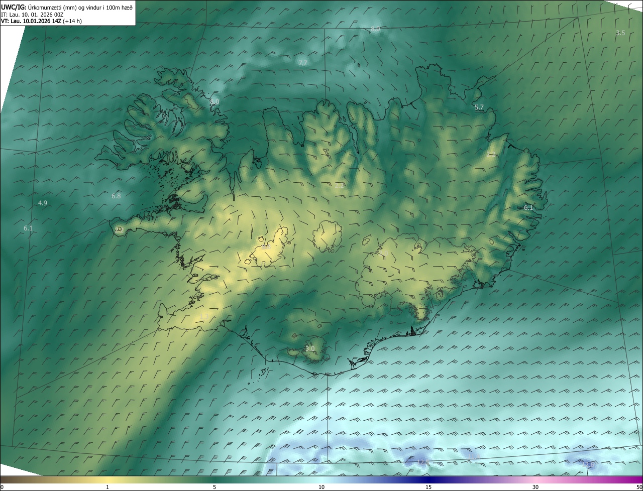Click the colour bar tick labelled 15

tap(428, 487)
